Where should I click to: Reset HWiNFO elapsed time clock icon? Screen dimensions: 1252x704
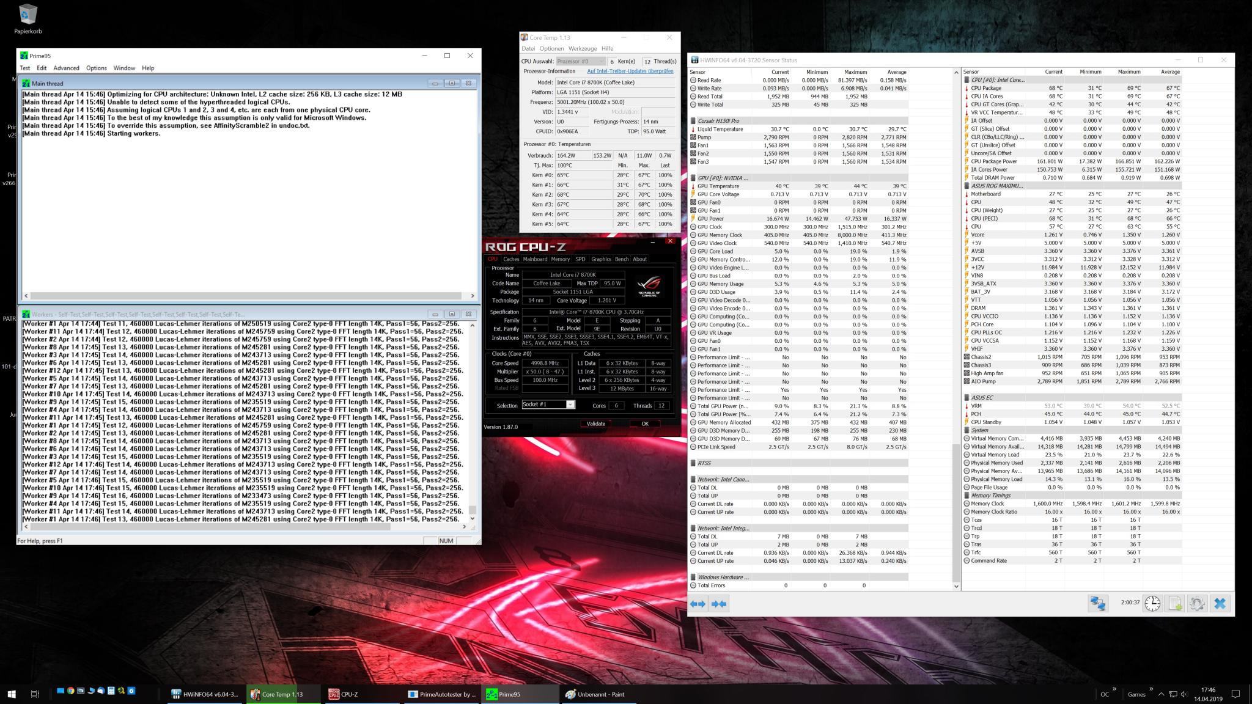pyautogui.click(x=1152, y=604)
